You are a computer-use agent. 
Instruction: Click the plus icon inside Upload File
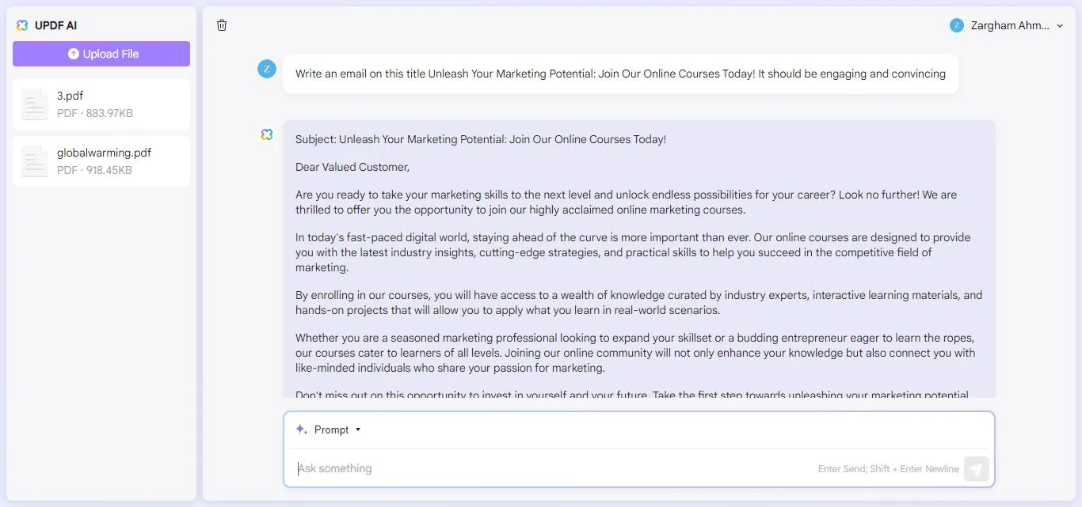[72, 53]
